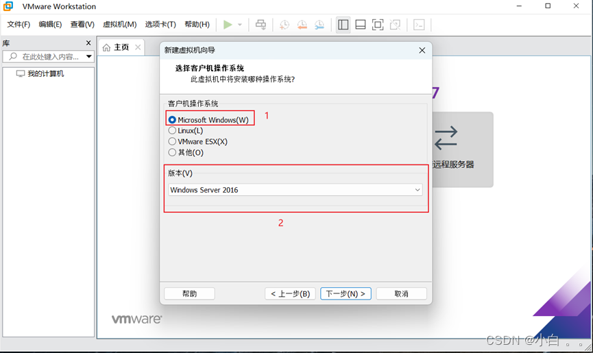Click the 取消 button
This screenshot has width=593, height=353.
pyautogui.click(x=401, y=293)
